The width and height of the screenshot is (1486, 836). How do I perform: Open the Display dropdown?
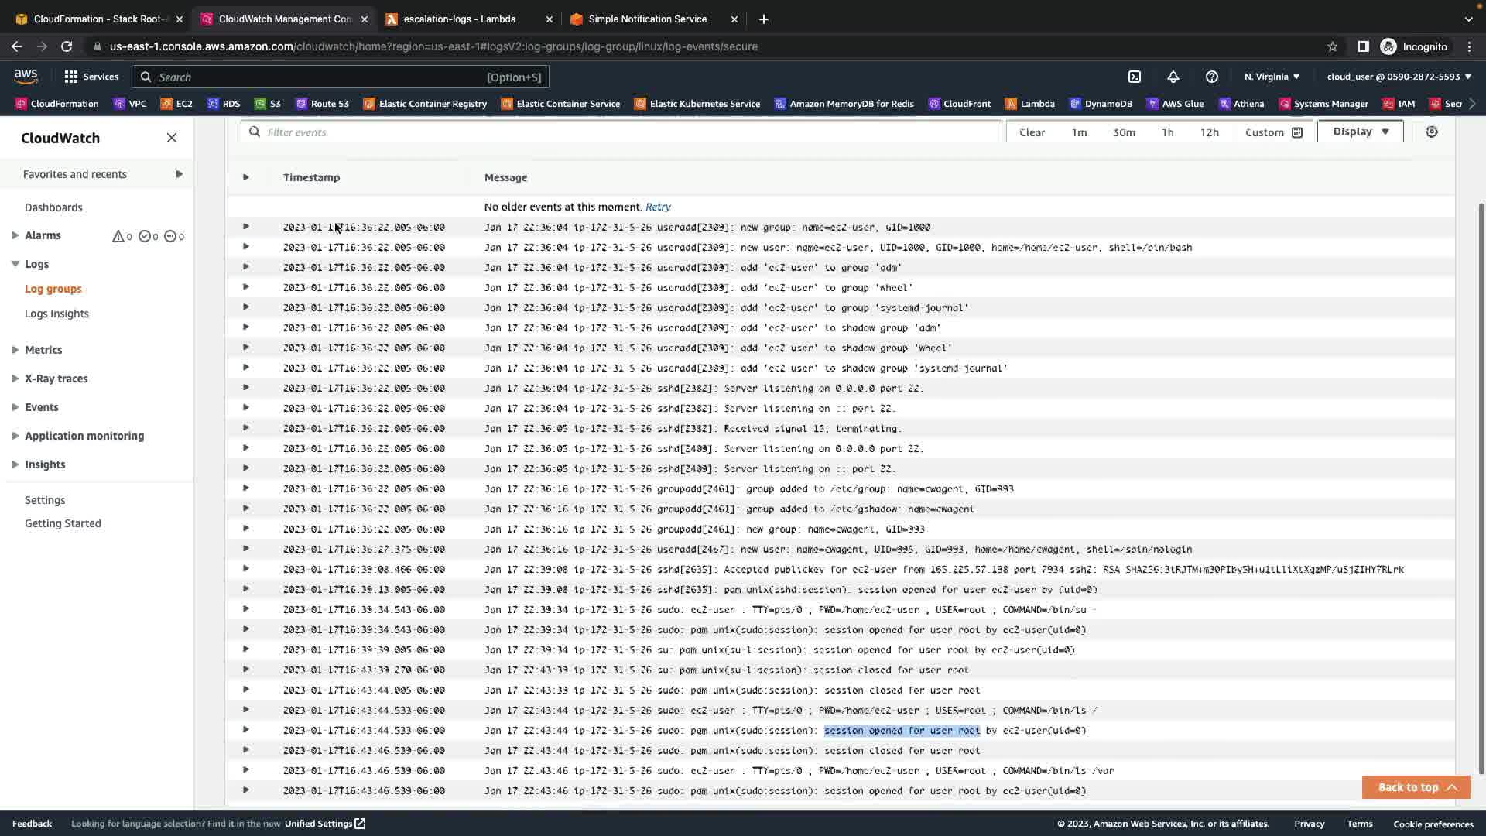click(x=1361, y=132)
